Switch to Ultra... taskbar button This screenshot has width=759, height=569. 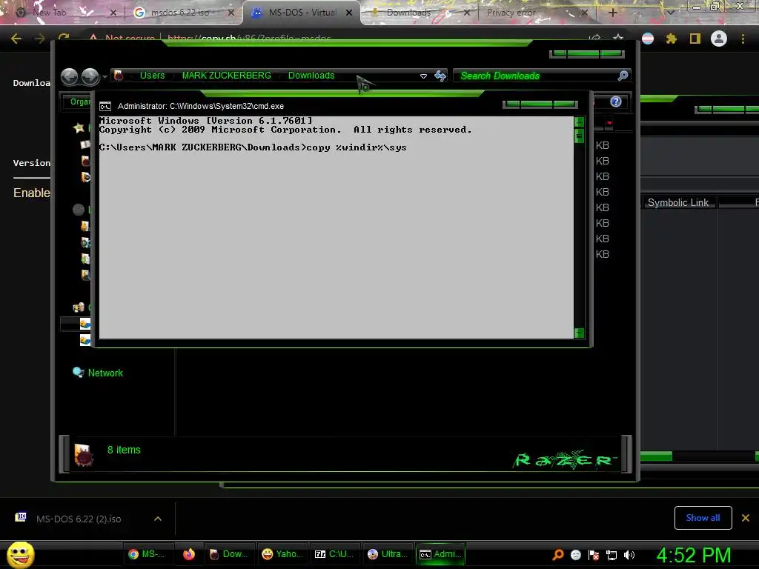click(x=387, y=554)
